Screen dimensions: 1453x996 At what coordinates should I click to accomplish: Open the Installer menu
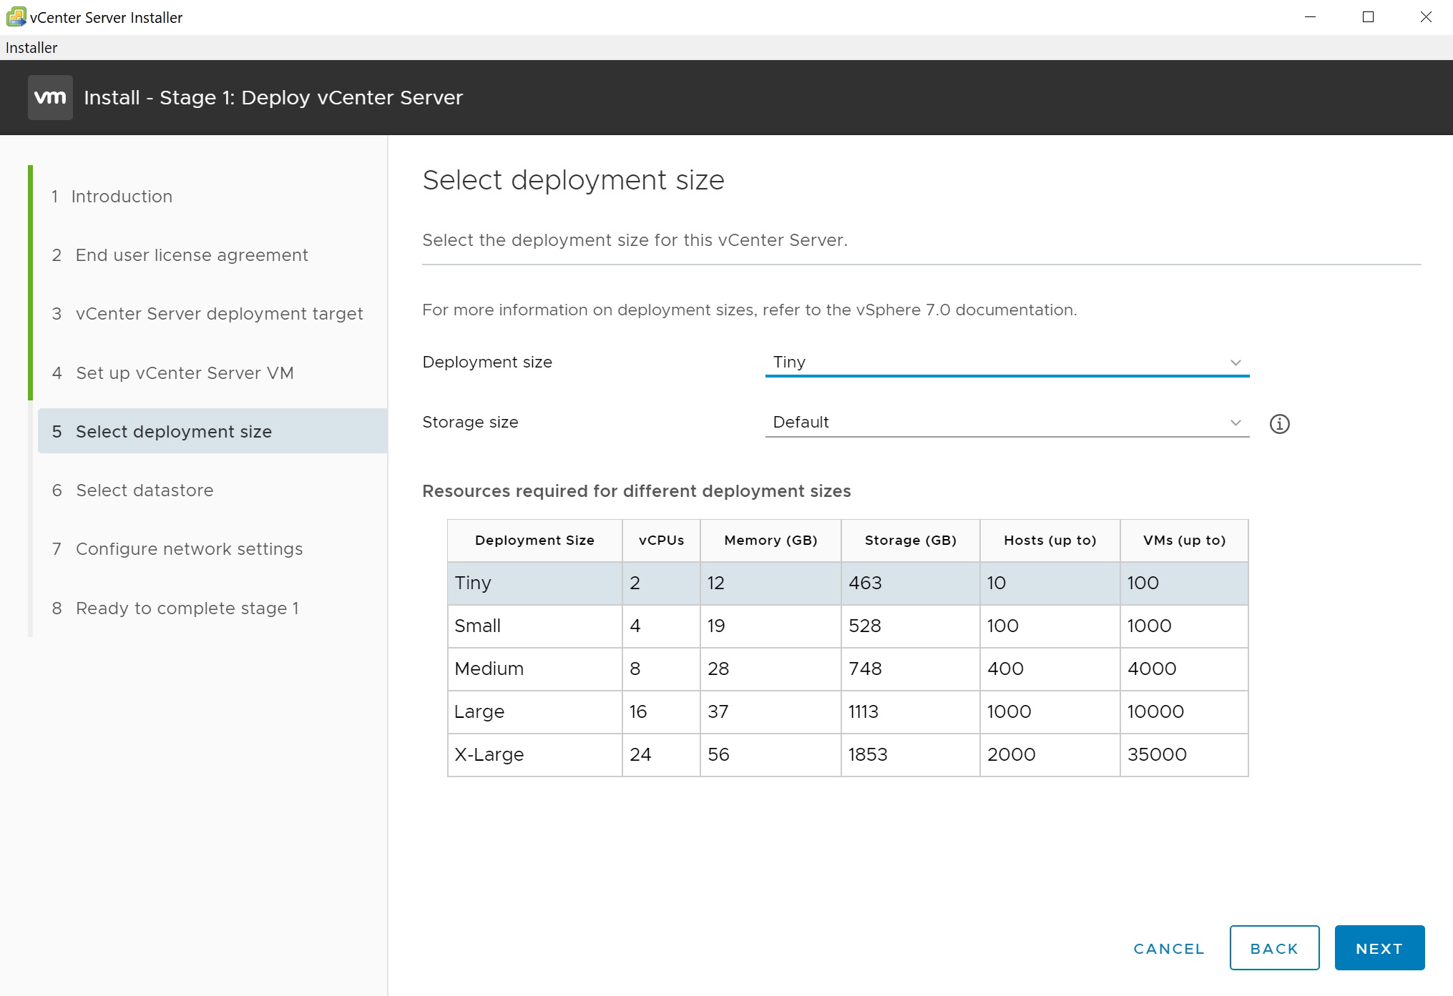31,48
